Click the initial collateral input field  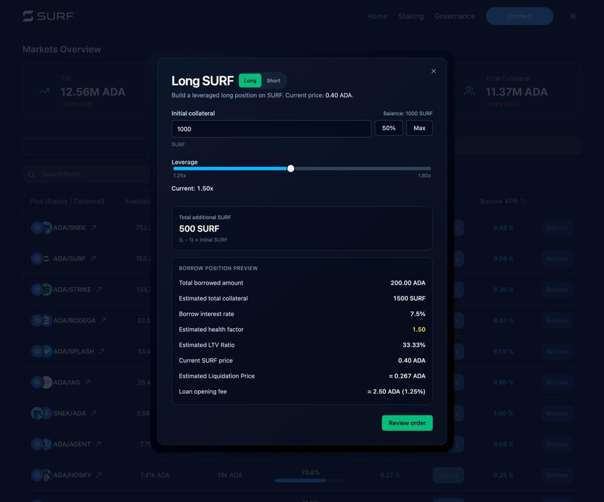click(x=271, y=129)
